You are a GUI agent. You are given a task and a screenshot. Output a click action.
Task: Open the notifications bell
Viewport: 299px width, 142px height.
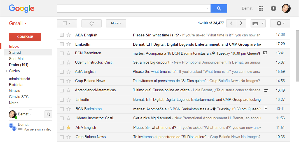(274, 8)
